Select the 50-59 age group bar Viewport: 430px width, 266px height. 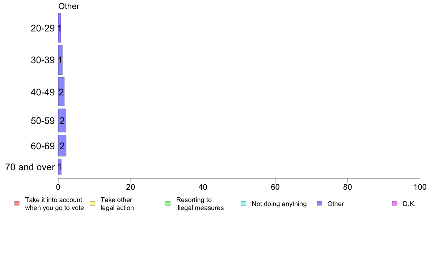pos(62,121)
